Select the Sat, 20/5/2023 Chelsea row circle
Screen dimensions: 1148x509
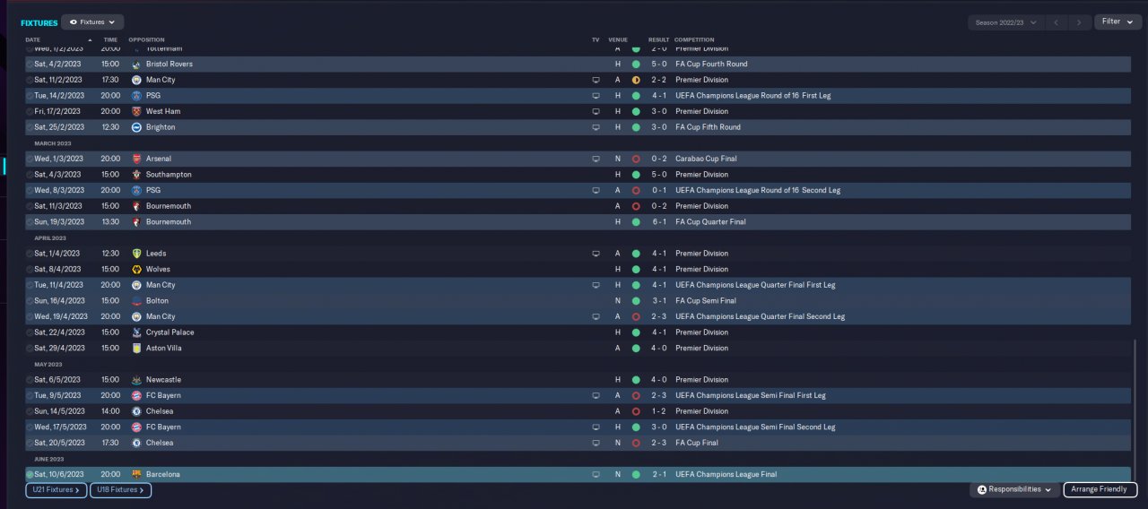(30, 443)
